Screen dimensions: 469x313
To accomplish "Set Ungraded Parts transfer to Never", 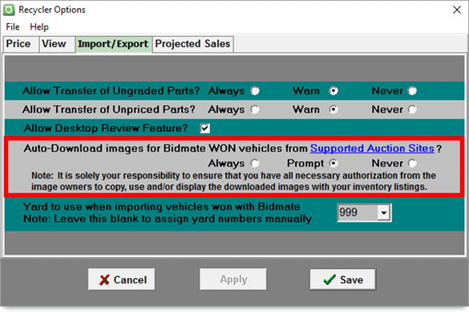I will (412, 90).
